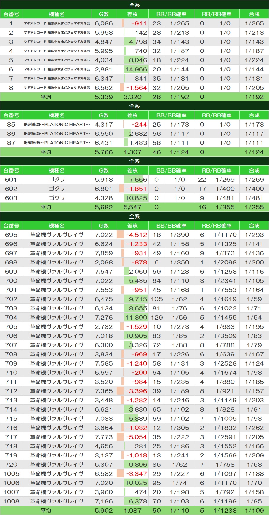Screen dimensions: 269x515
Task: Select the 3,326 value for machine 707
Action: 138,345
